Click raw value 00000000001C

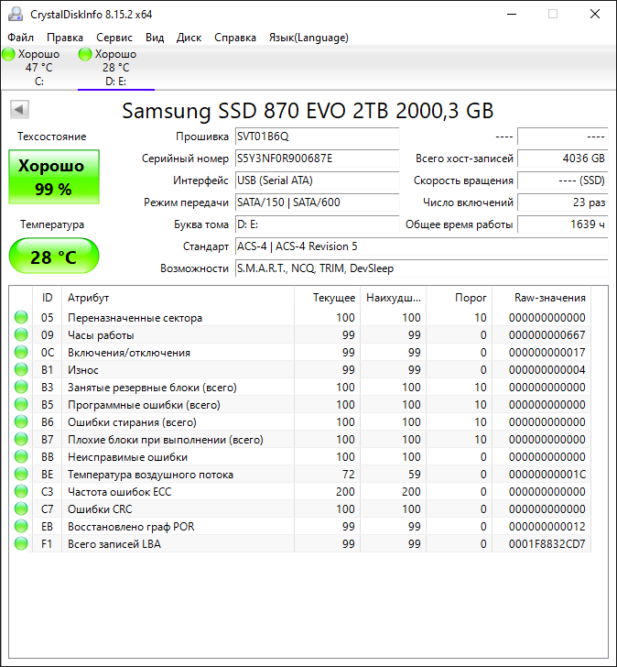[x=547, y=475]
